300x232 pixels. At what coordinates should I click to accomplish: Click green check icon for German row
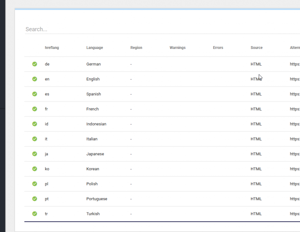pyautogui.click(x=34, y=64)
